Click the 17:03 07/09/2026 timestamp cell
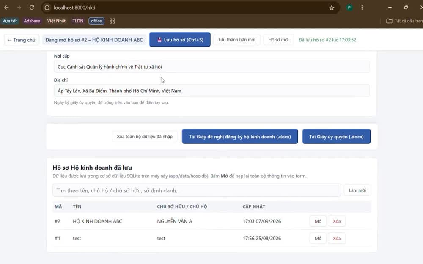 (262, 221)
